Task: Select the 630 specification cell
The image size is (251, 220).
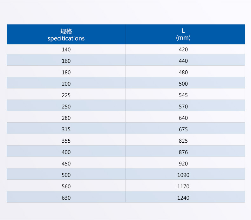Action: point(66,198)
